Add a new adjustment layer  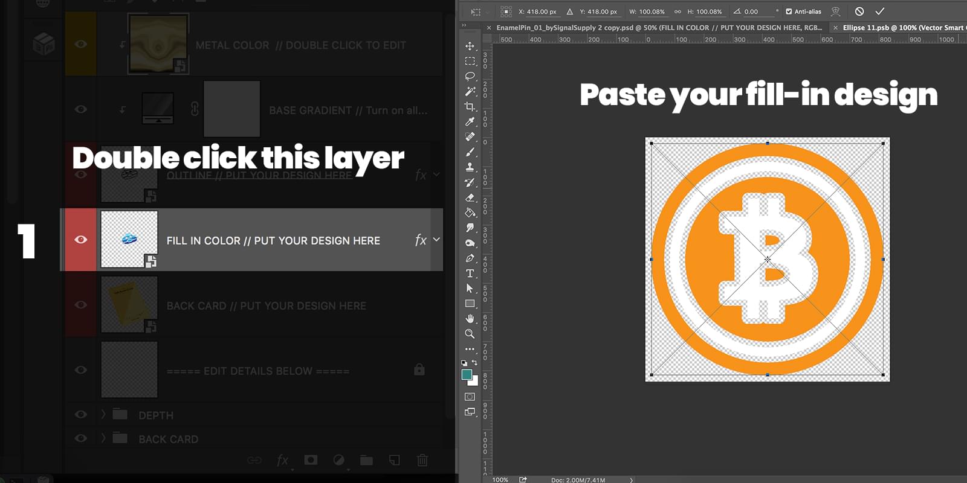tap(339, 460)
